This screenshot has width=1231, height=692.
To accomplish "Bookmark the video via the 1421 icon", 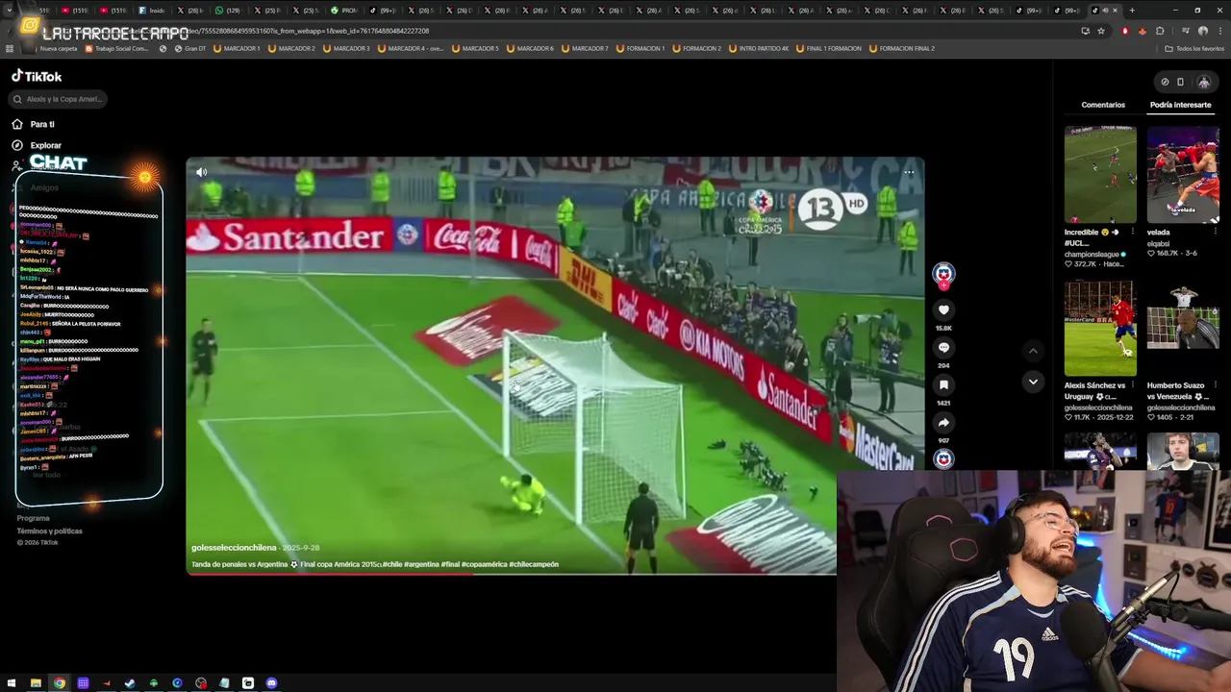I will [943, 384].
